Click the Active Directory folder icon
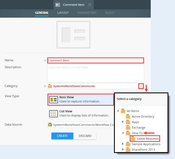This screenshot has height=159, width=175. tap(128, 116)
